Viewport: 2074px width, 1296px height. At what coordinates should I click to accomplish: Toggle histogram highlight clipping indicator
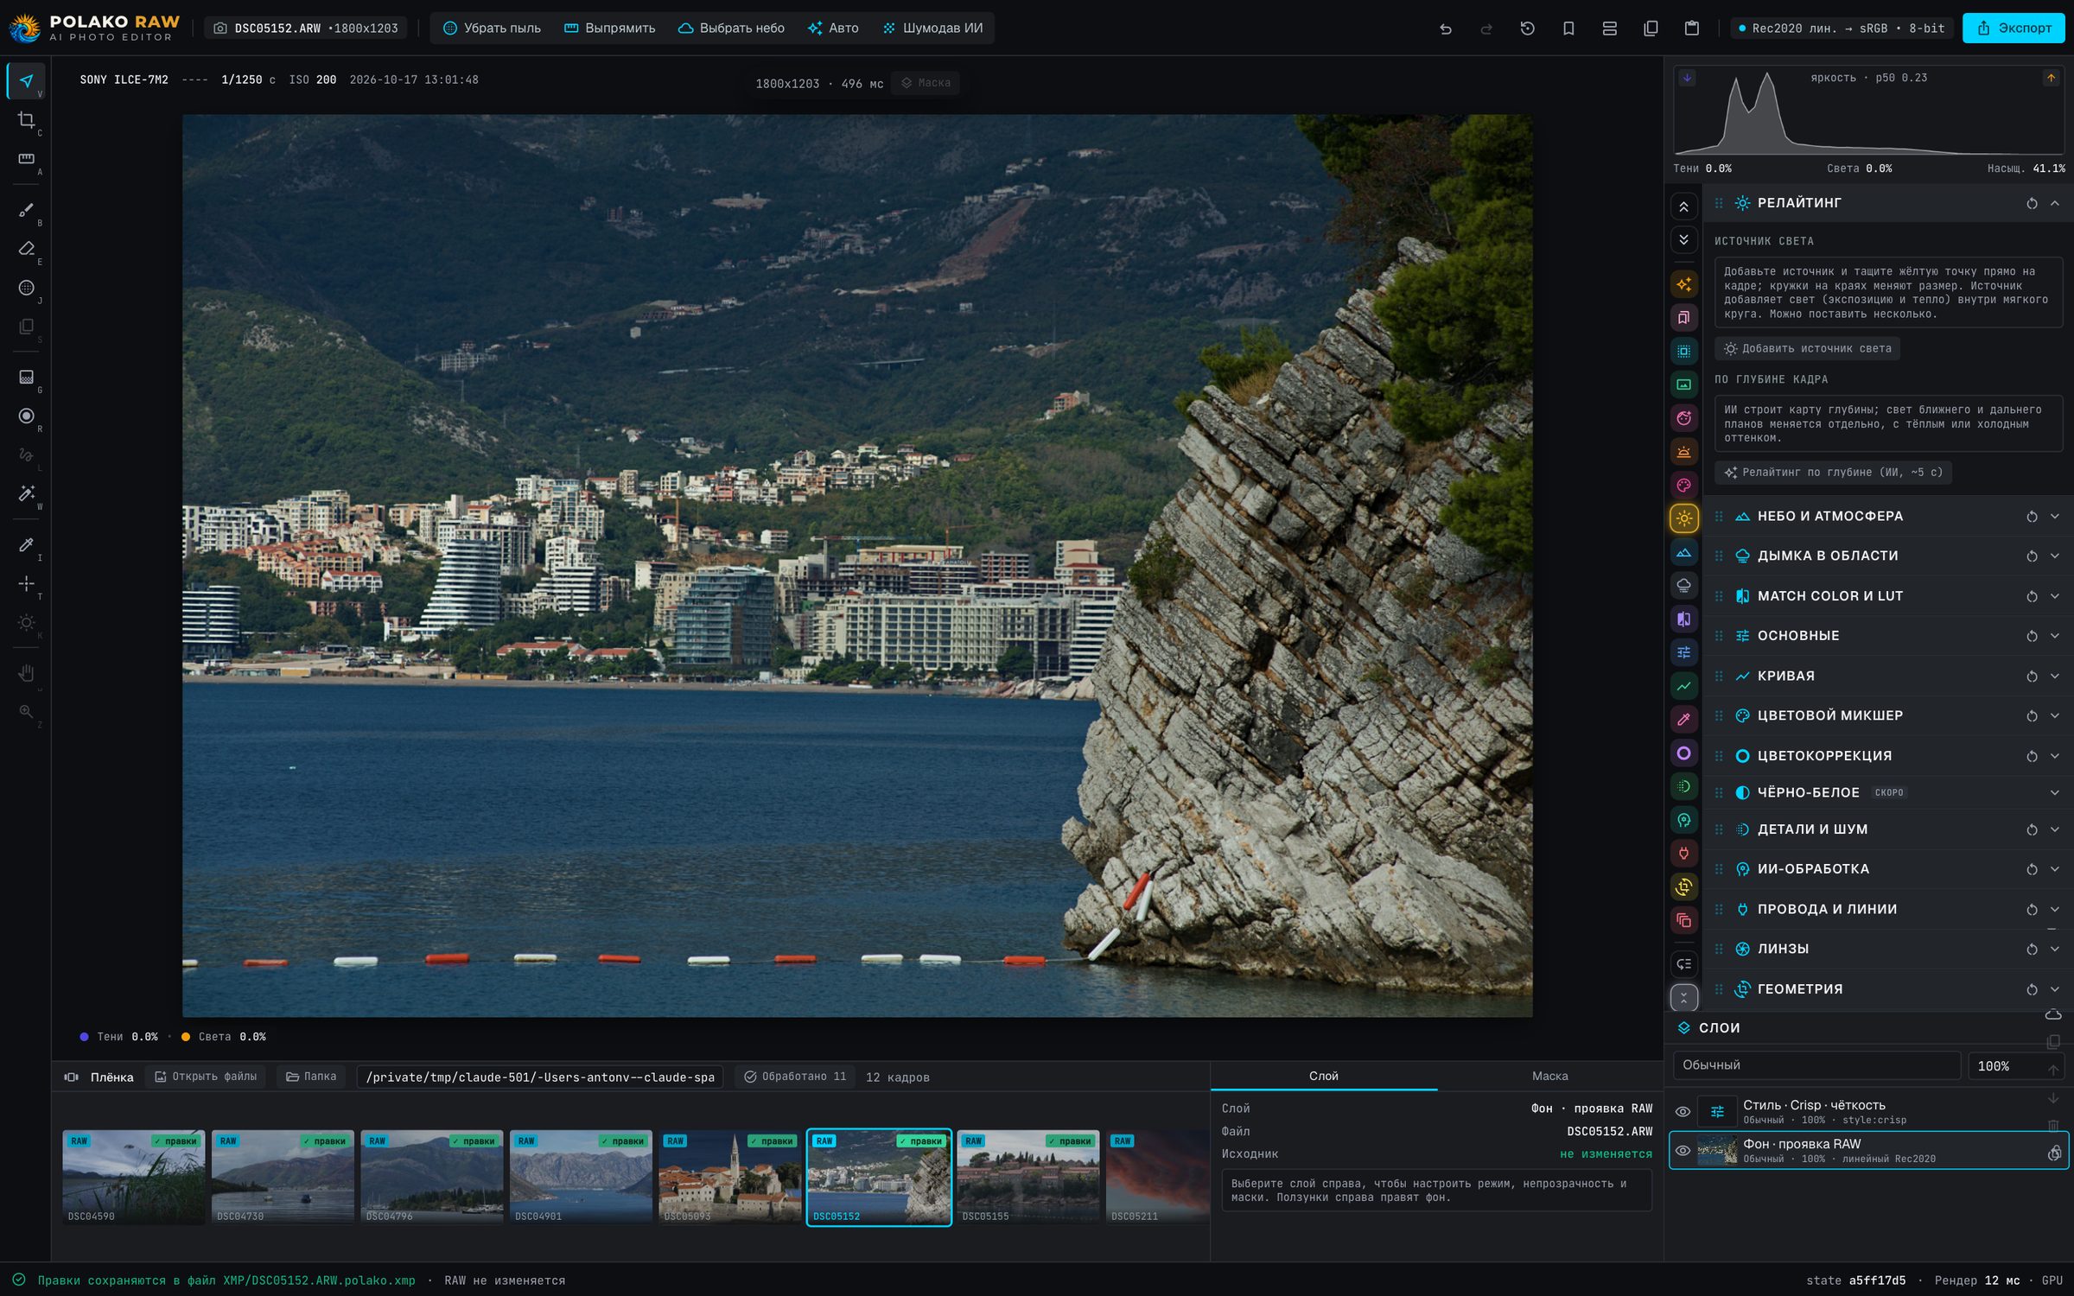(x=2051, y=78)
